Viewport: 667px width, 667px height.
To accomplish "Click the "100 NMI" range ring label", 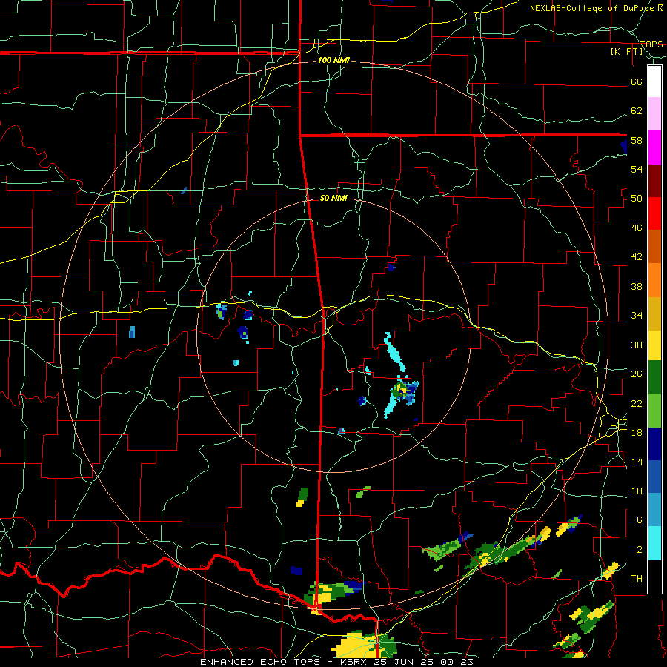I will click(333, 61).
